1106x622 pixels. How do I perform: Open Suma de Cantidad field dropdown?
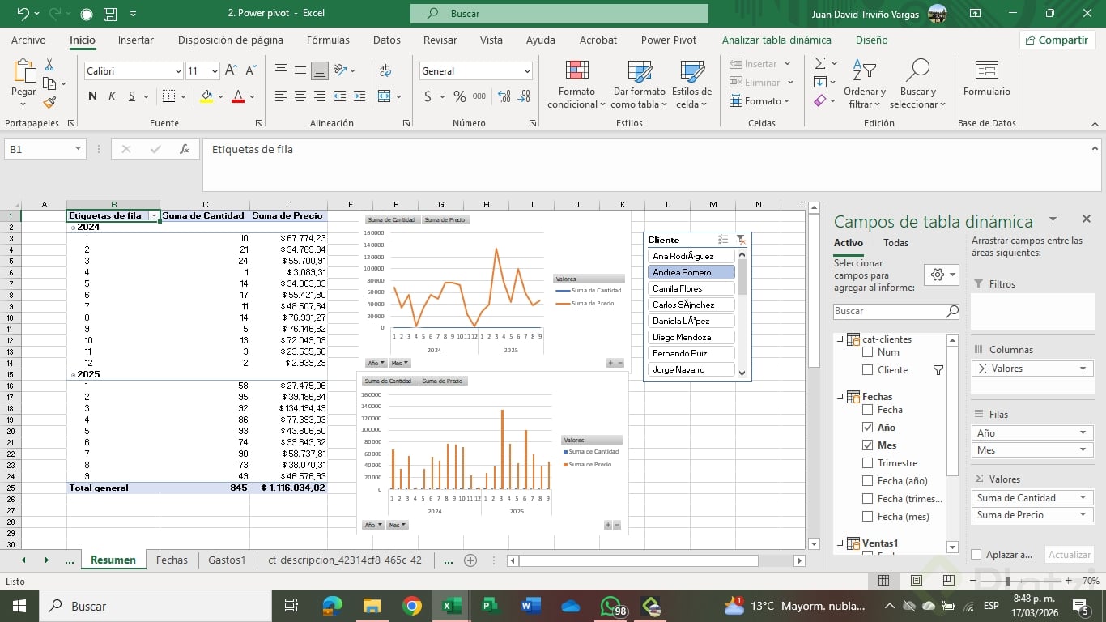[x=1083, y=498]
